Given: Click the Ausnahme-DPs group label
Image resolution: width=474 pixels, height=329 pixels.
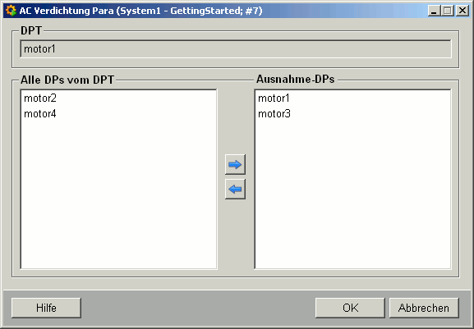Looking at the screenshot, I should point(296,80).
